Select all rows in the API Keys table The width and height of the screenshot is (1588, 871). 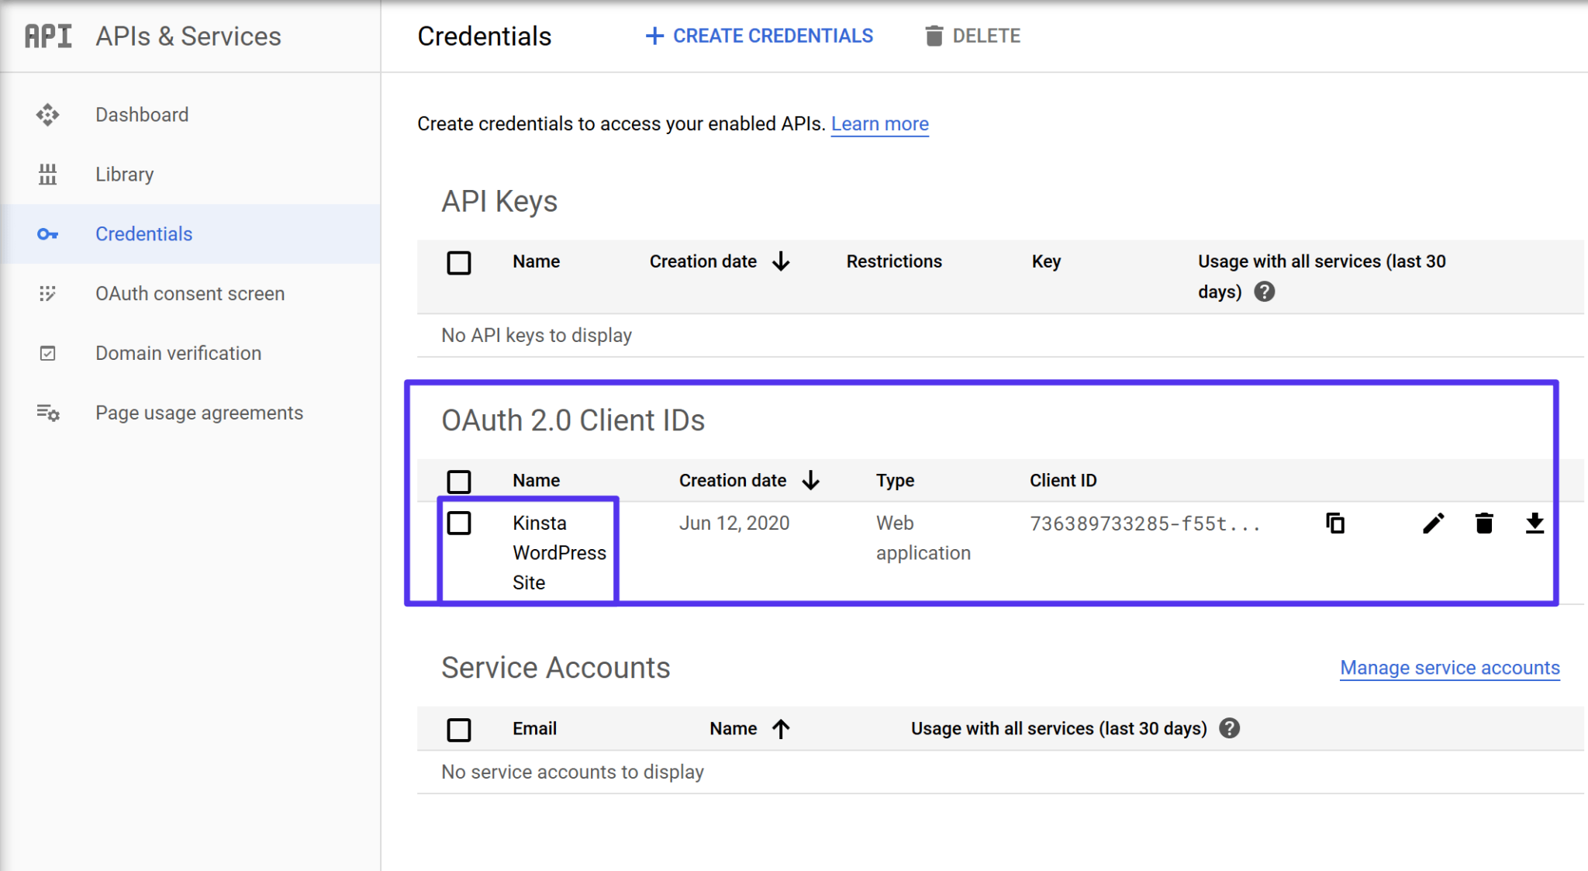pyautogui.click(x=459, y=263)
